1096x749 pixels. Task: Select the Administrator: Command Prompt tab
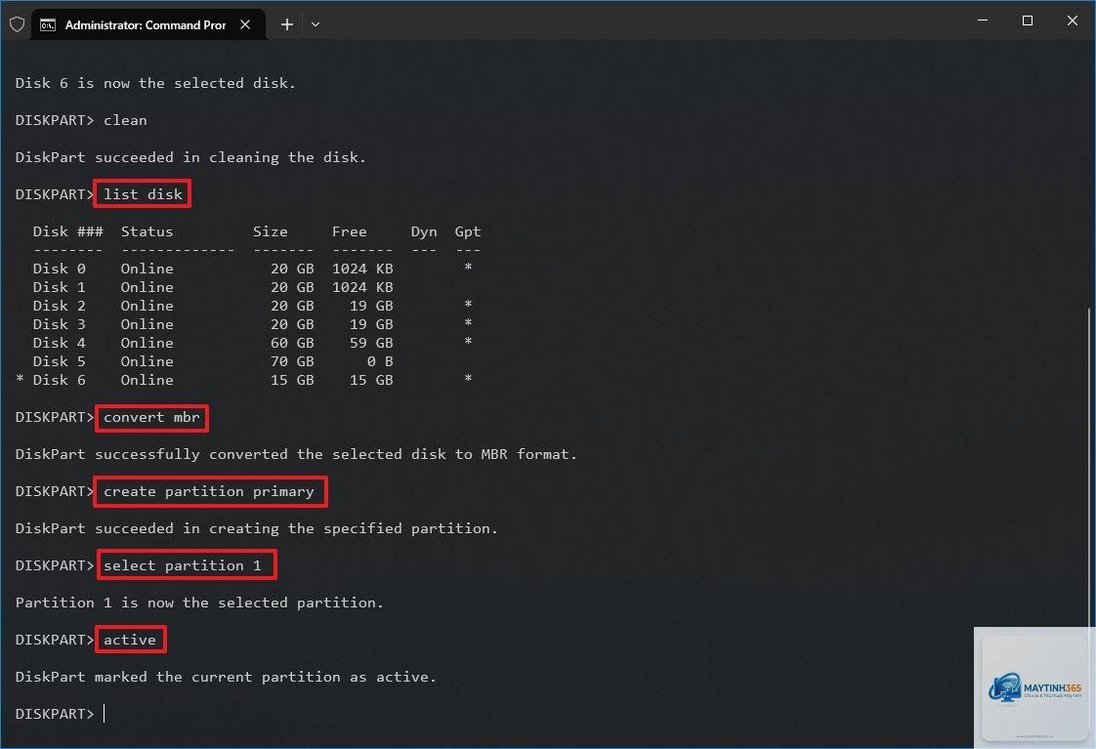(x=148, y=25)
